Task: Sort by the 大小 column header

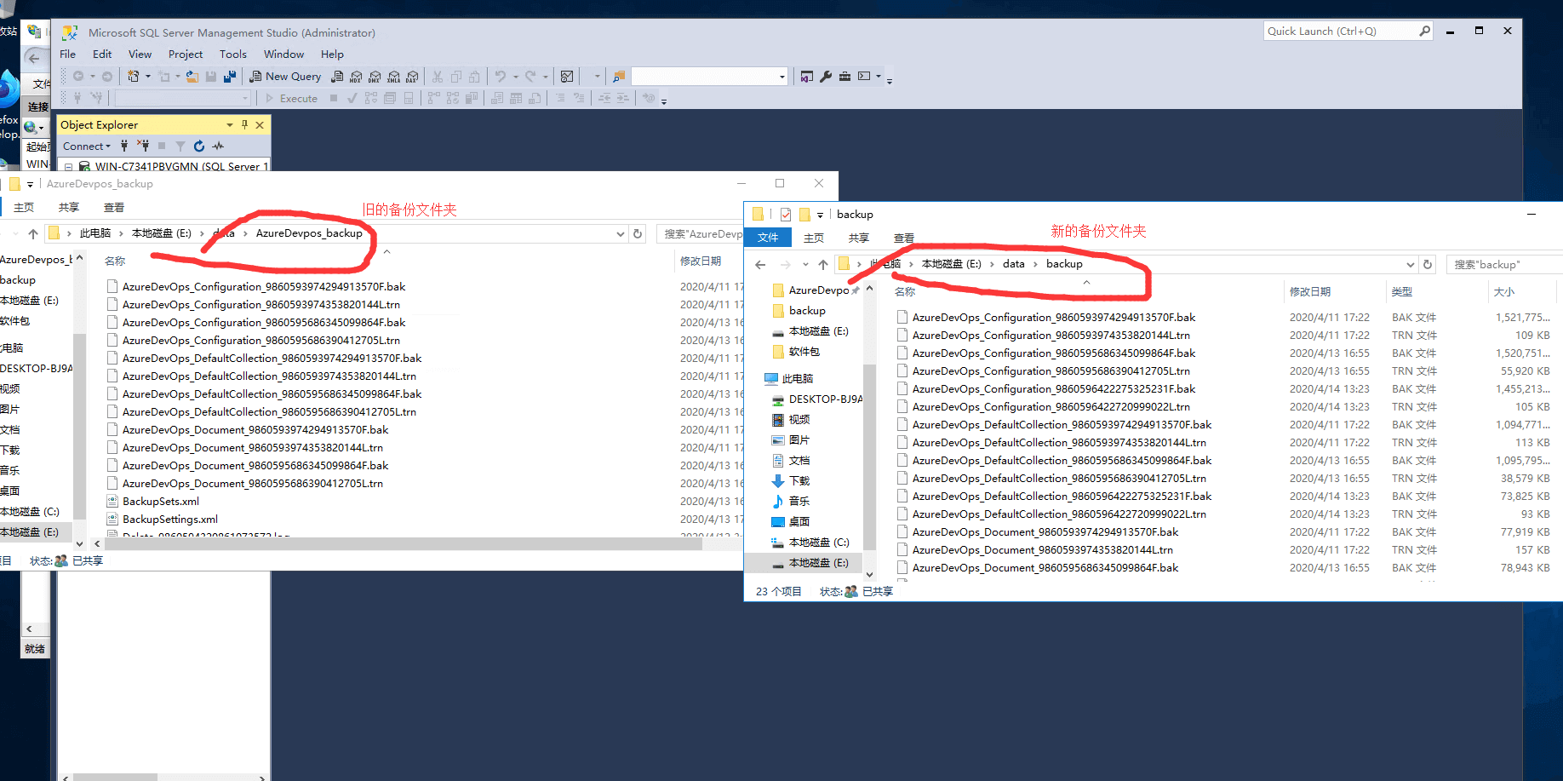Action: (1503, 292)
